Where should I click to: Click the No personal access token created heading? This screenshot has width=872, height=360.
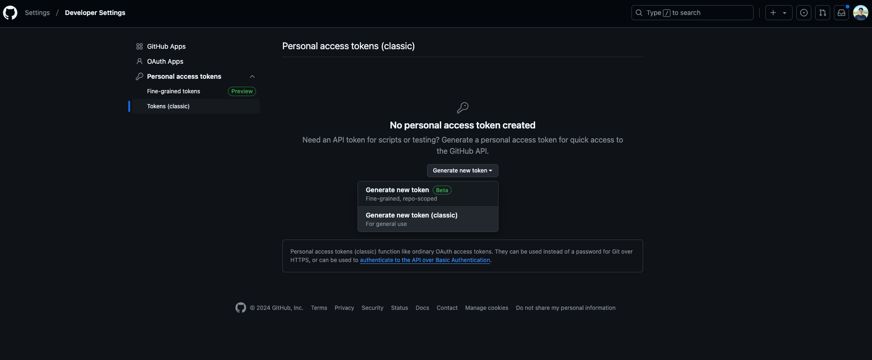(463, 125)
